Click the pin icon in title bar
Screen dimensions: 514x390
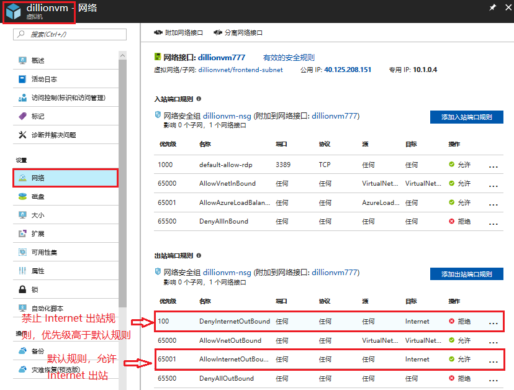493,7
